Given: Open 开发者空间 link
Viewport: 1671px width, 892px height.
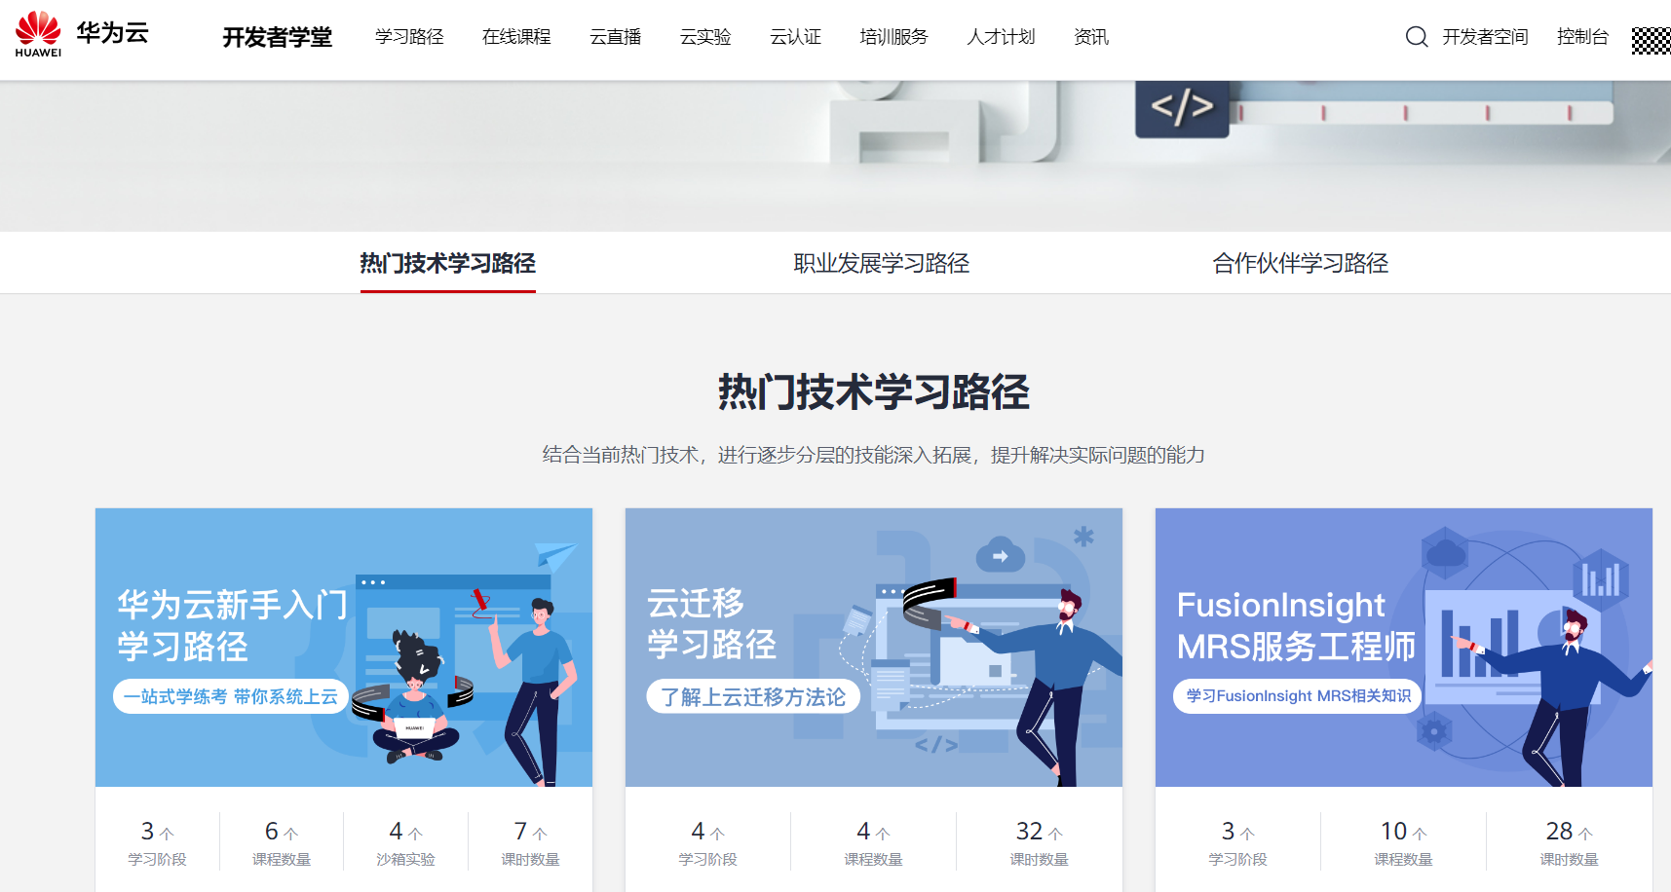Looking at the screenshot, I should pyautogui.click(x=1485, y=37).
